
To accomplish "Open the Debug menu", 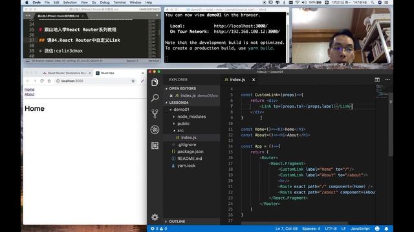I will [x=105, y=3].
